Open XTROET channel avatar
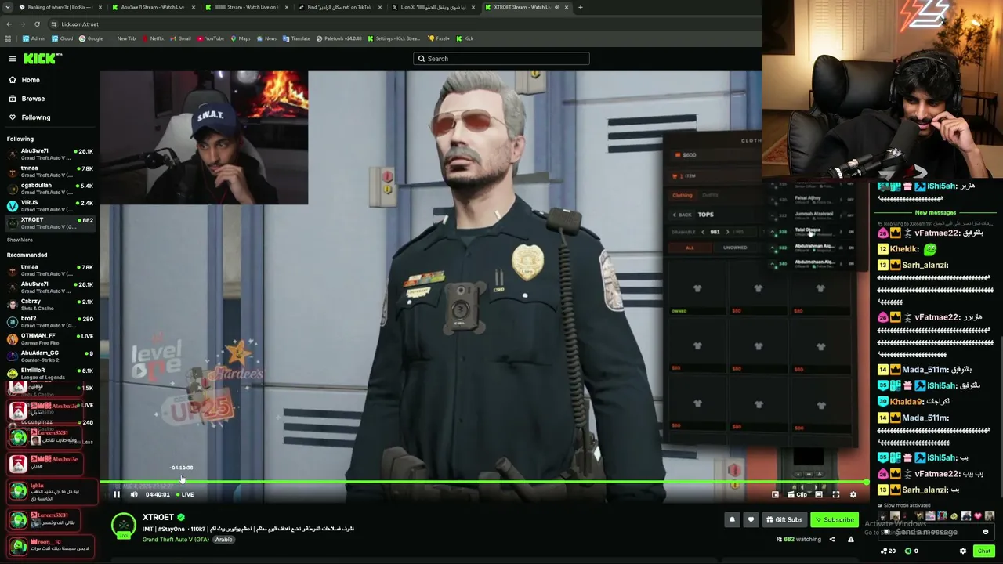 124,526
